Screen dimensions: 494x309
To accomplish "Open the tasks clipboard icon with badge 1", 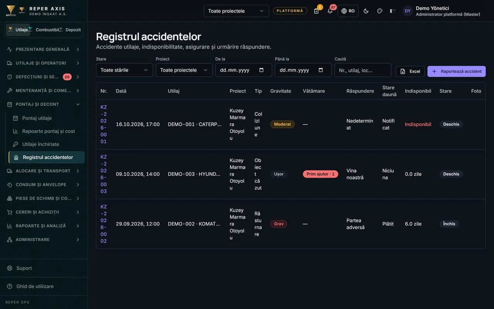I will (x=316, y=11).
